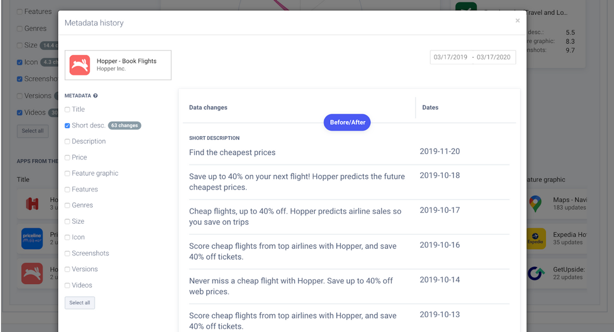The width and height of the screenshot is (614, 332).
Task: Toggle background Size checkbox behind modal
Action: click(19, 45)
